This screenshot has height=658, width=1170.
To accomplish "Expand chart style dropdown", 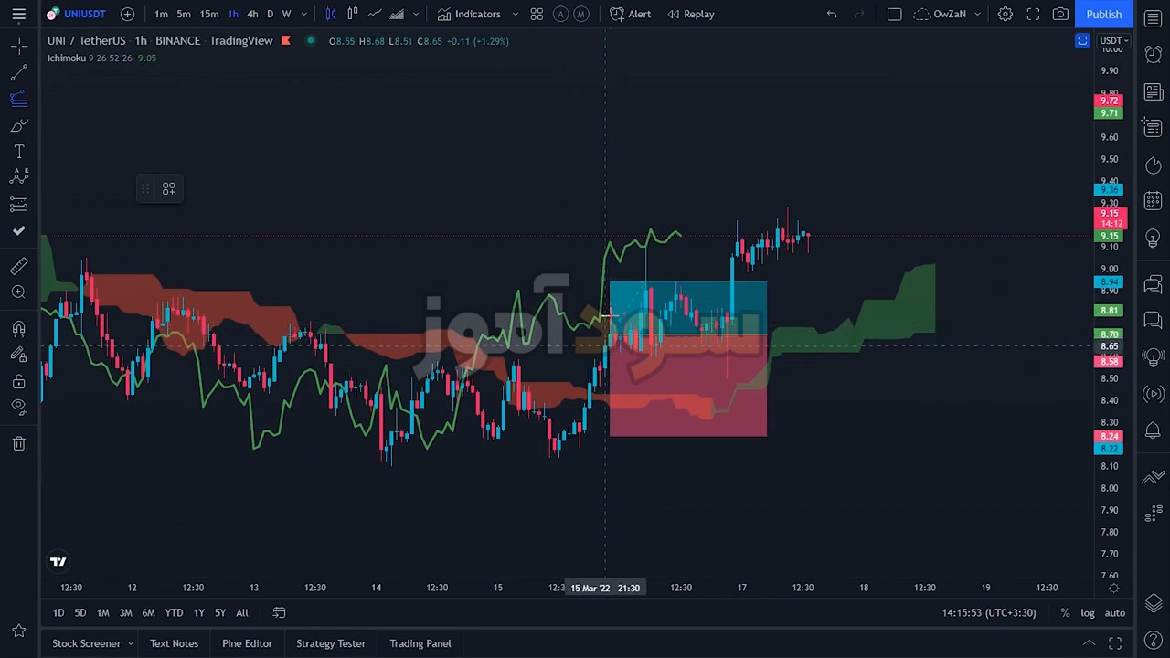I will 417,14.
